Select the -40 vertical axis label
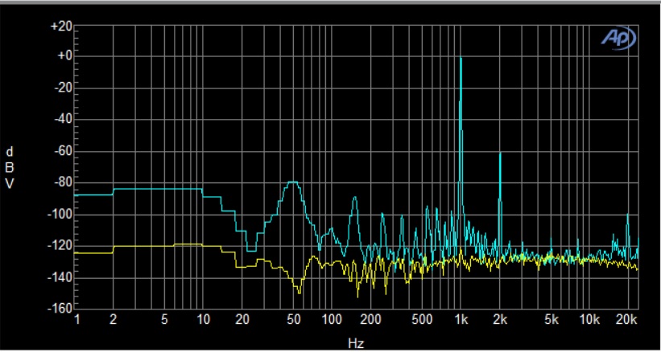The image size is (661, 352). pyautogui.click(x=63, y=120)
